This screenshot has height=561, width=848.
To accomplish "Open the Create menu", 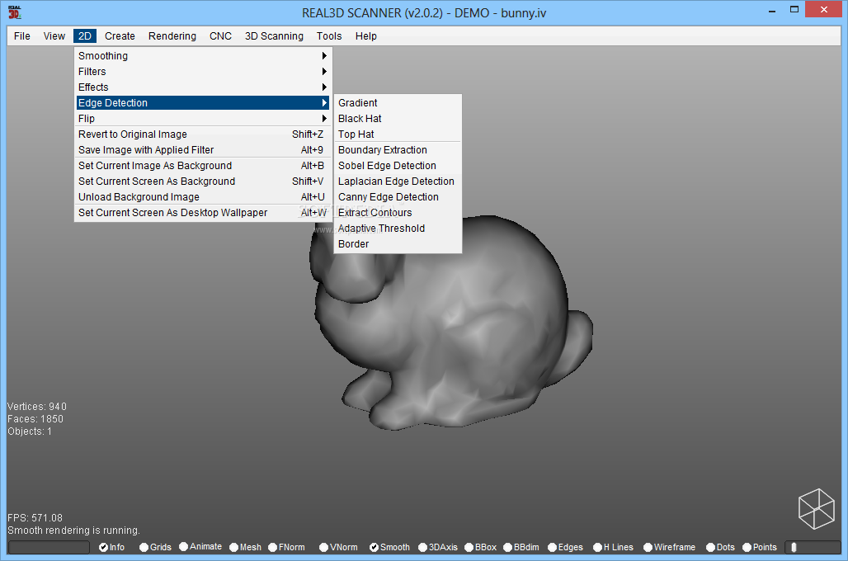I will (120, 35).
